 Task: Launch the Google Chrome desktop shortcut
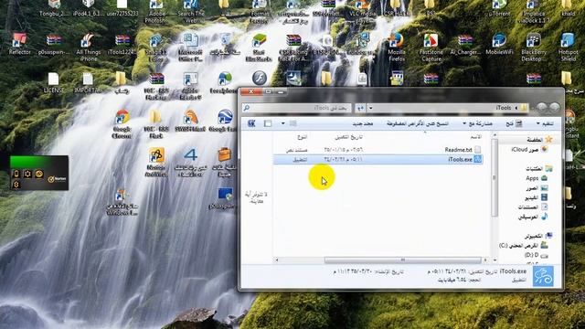click(122, 124)
